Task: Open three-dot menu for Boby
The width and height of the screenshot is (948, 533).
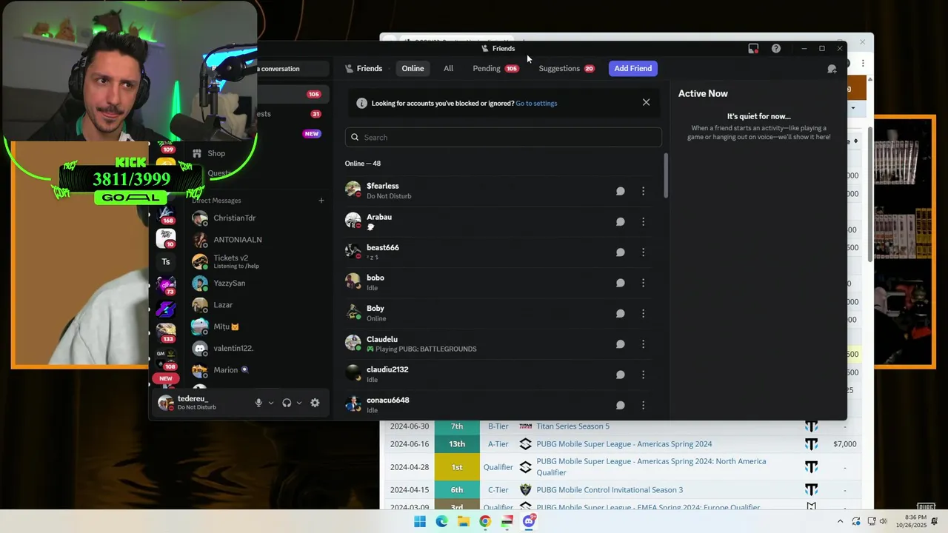Action: click(x=643, y=313)
